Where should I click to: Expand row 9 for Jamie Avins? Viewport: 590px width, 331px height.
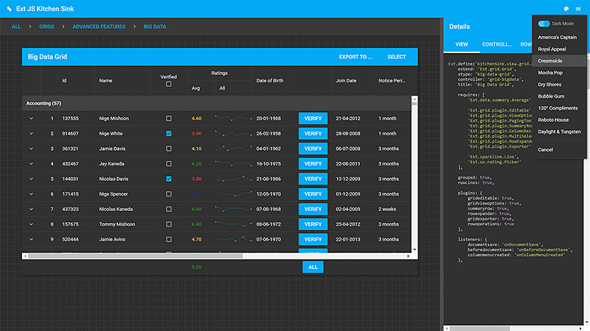point(31,239)
